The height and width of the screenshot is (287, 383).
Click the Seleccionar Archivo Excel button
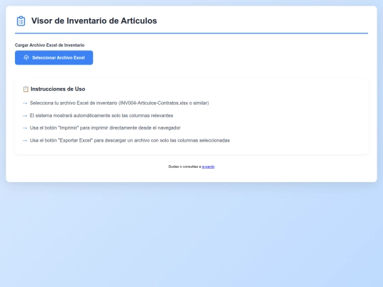(x=54, y=57)
